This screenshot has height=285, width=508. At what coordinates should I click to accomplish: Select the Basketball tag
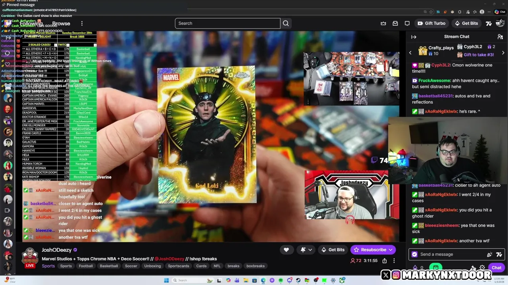109,266
